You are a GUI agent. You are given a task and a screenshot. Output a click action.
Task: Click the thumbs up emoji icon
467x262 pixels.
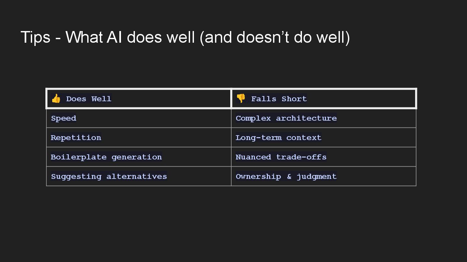pos(56,99)
